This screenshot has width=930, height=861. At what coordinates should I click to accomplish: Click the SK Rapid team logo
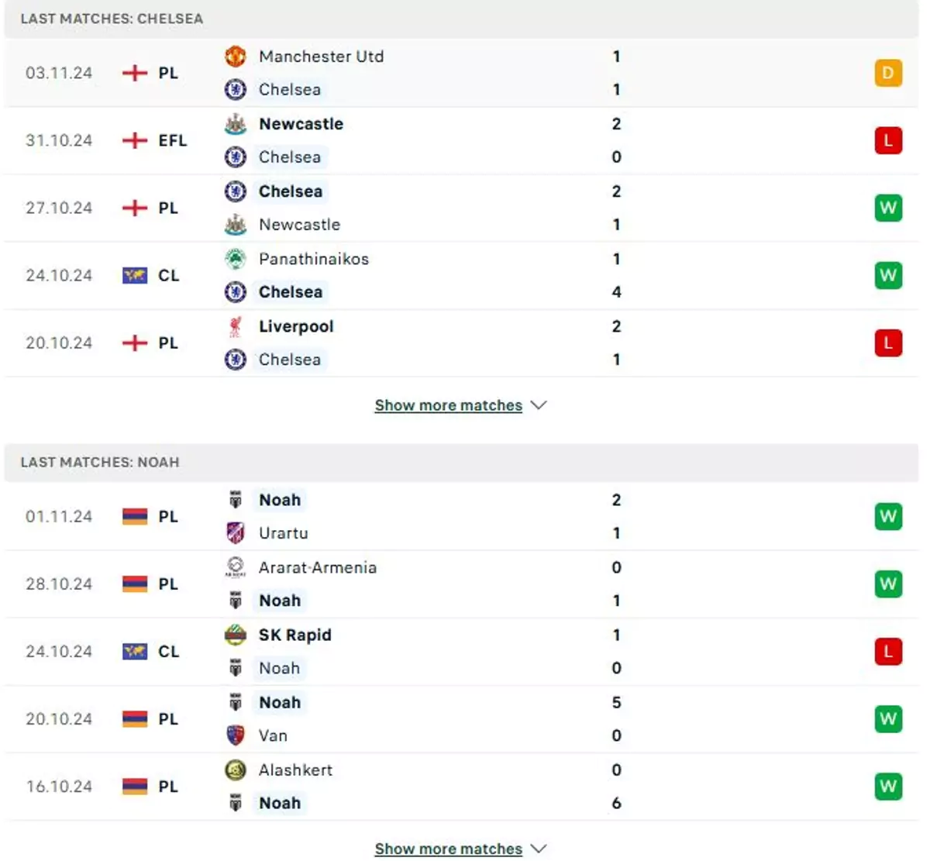tap(236, 635)
